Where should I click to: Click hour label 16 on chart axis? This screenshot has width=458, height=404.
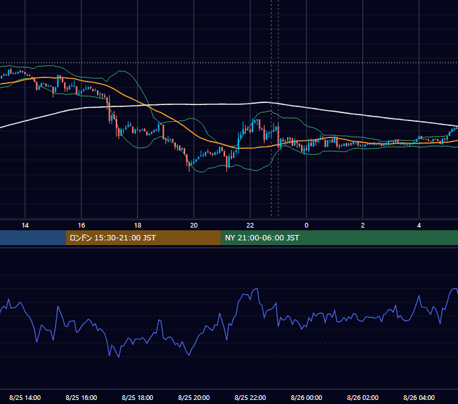pyautogui.click(x=81, y=226)
